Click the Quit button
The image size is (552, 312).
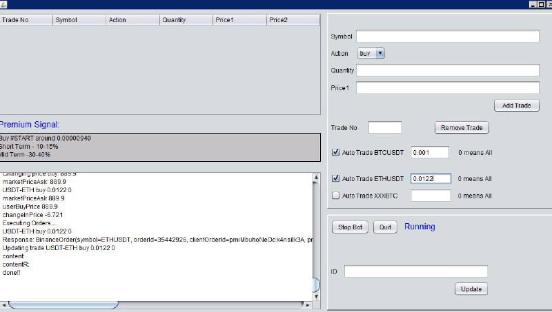(x=385, y=227)
